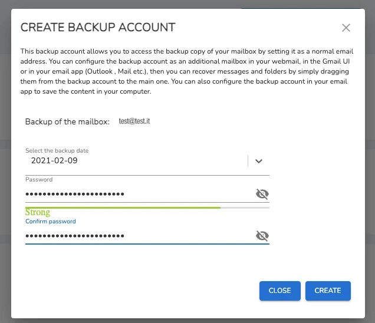Click the 'Select the backup date' label
This screenshot has height=323, width=375.
pos(57,151)
